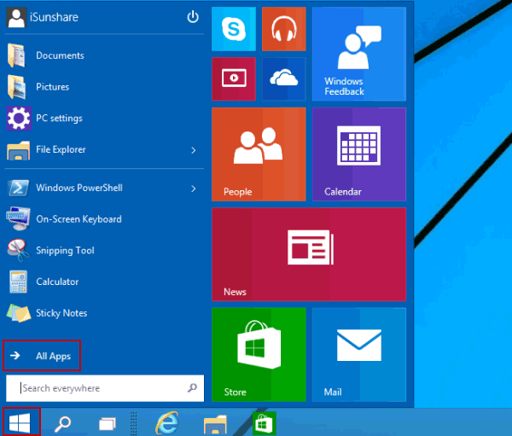Open the Store tile
Image resolution: width=512 pixels, height=436 pixels.
click(x=259, y=354)
